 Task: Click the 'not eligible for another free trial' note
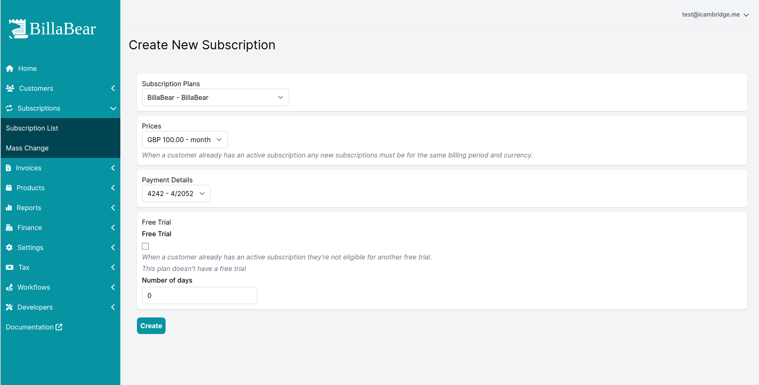287,257
